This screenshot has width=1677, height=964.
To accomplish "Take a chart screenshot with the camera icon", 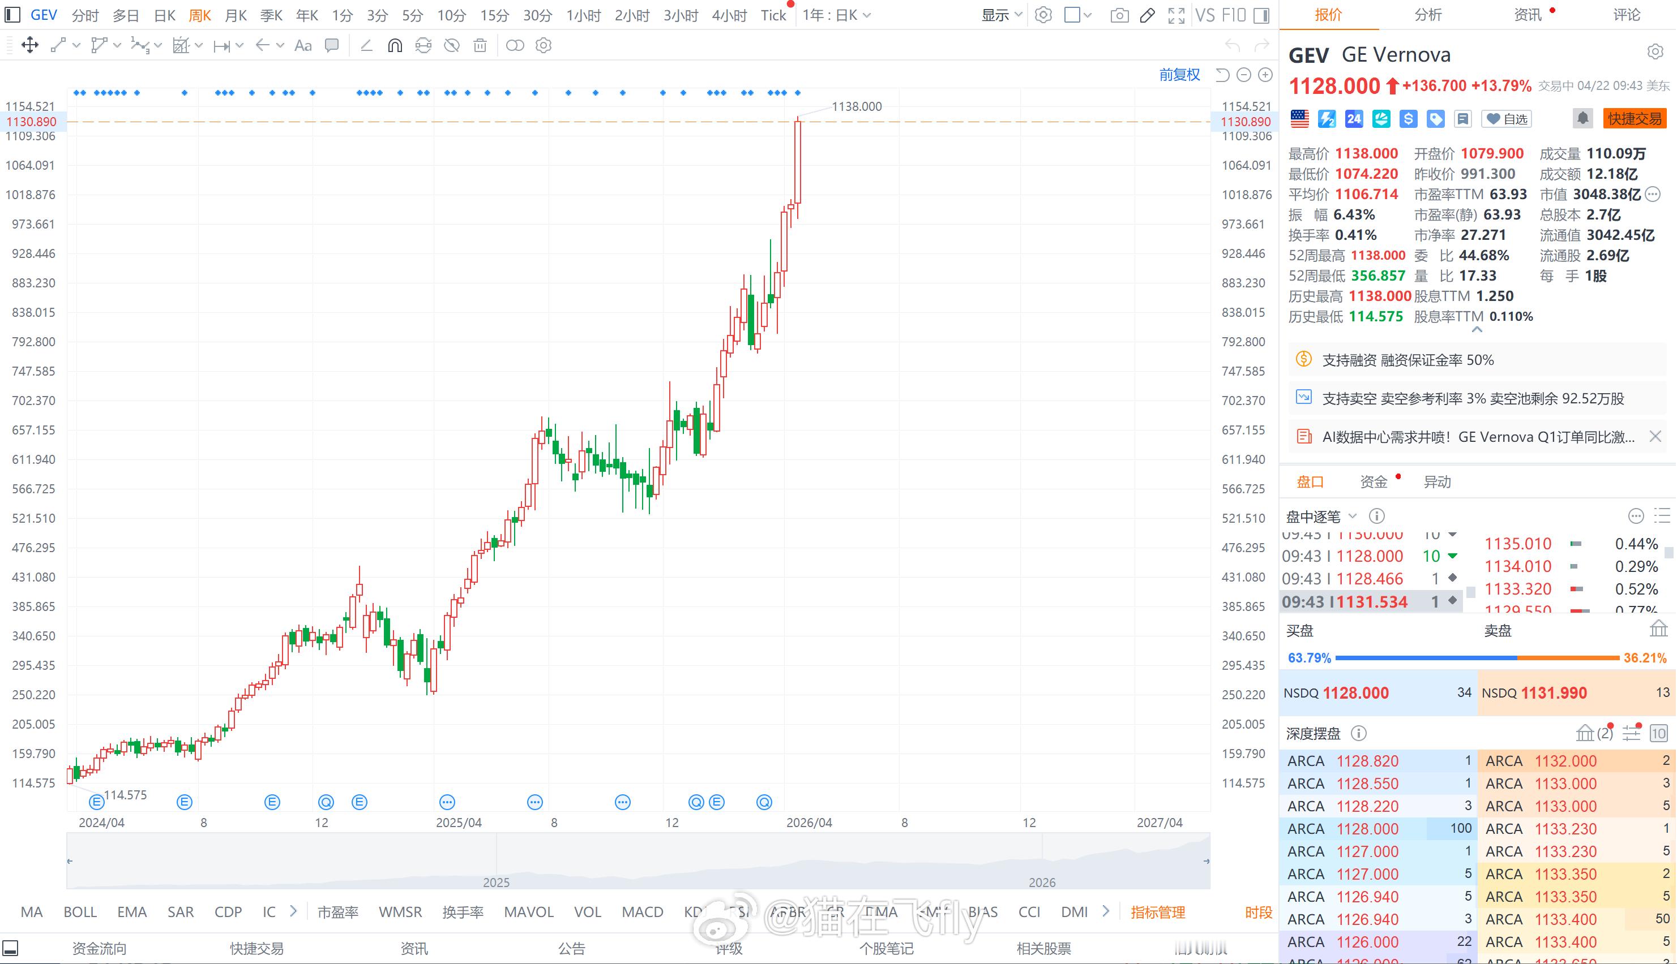I will point(1119,15).
